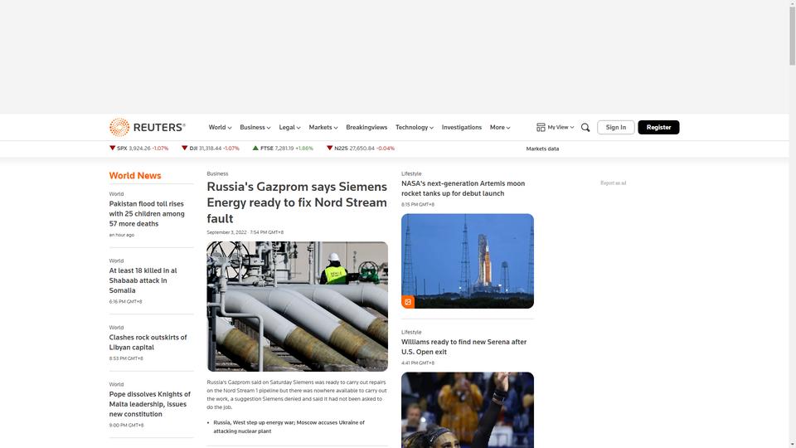Click the DJI down arrow indicator
796x448 pixels.
184,149
